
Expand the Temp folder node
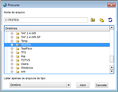tap(12, 41)
